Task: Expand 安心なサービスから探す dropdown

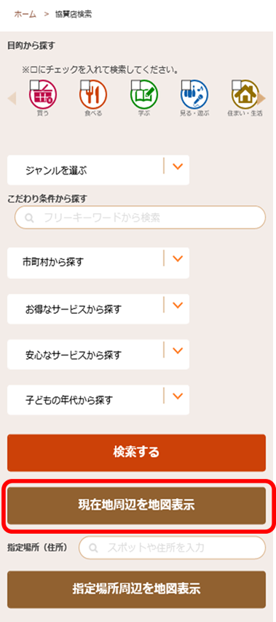Action: click(x=98, y=354)
